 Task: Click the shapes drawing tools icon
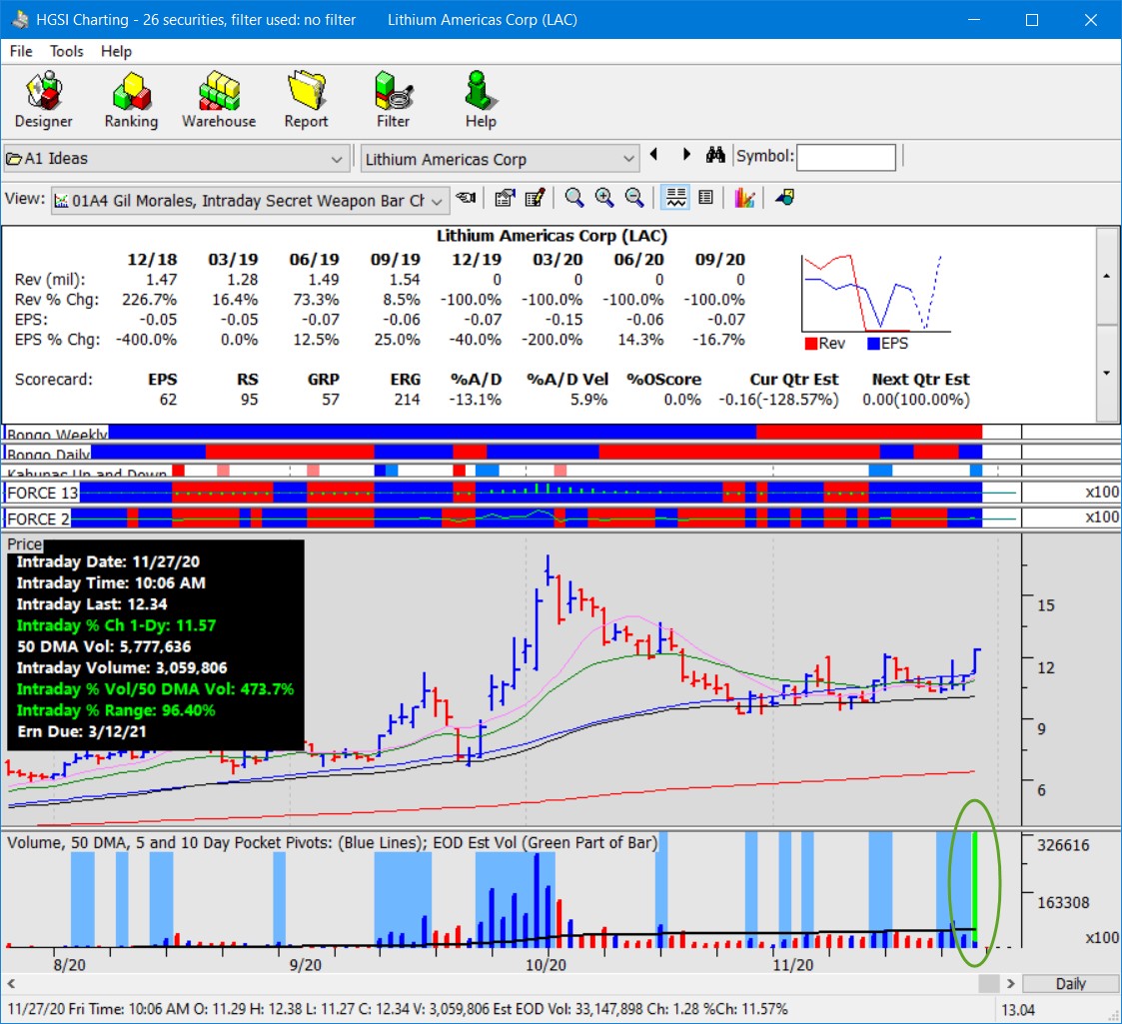pyautogui.click(x=784, y=198)
